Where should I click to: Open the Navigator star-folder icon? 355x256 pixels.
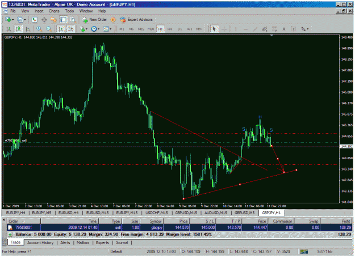pos(53,20)
